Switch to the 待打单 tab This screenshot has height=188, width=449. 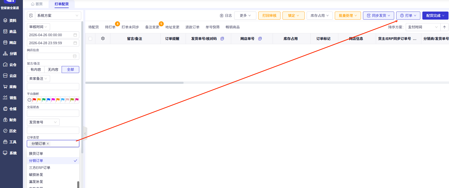110,27
